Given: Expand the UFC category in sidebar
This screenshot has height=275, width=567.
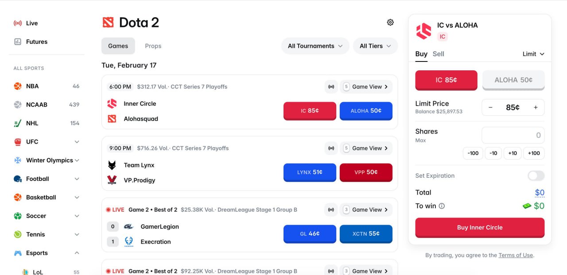Looking at the screenshot, I should click(x=77, y=141).
